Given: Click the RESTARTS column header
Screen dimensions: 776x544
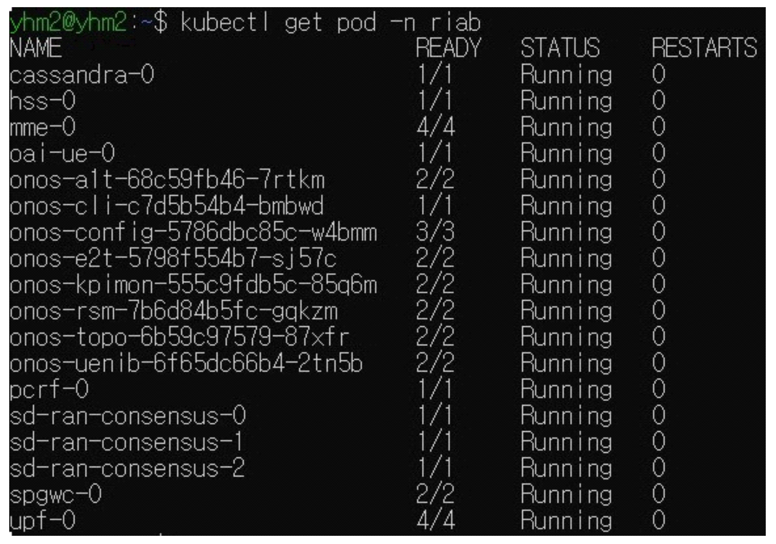Looking at the screenshot, I should [704, 48].
